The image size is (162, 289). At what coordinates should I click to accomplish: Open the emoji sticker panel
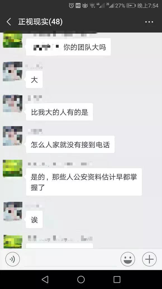[128, 259]
